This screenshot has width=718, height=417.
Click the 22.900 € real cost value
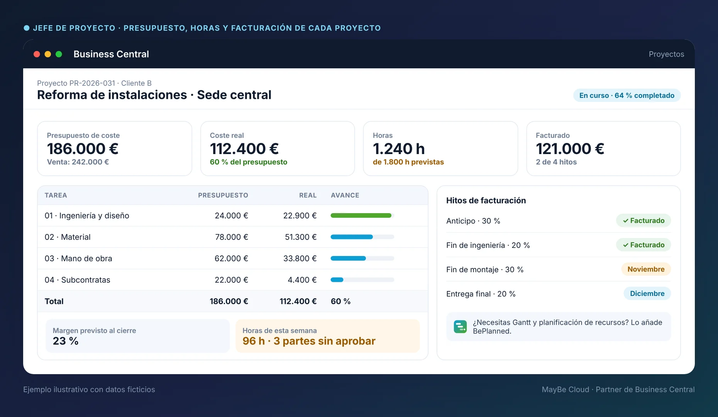click(x=300, y=215)
